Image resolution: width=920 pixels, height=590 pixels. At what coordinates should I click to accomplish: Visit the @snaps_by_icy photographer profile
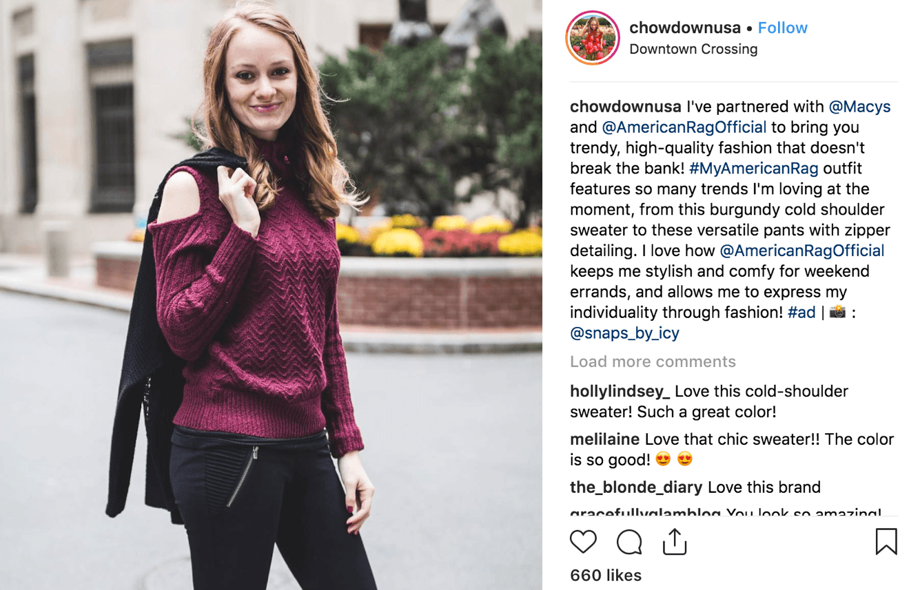(x=624, y=333)
